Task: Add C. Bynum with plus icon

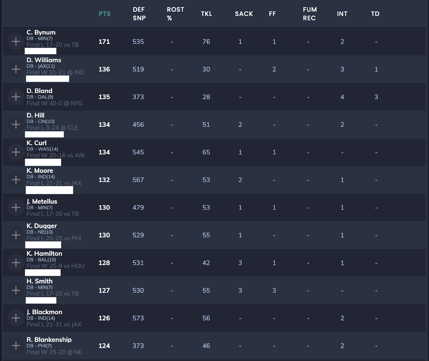Action: 16,42
